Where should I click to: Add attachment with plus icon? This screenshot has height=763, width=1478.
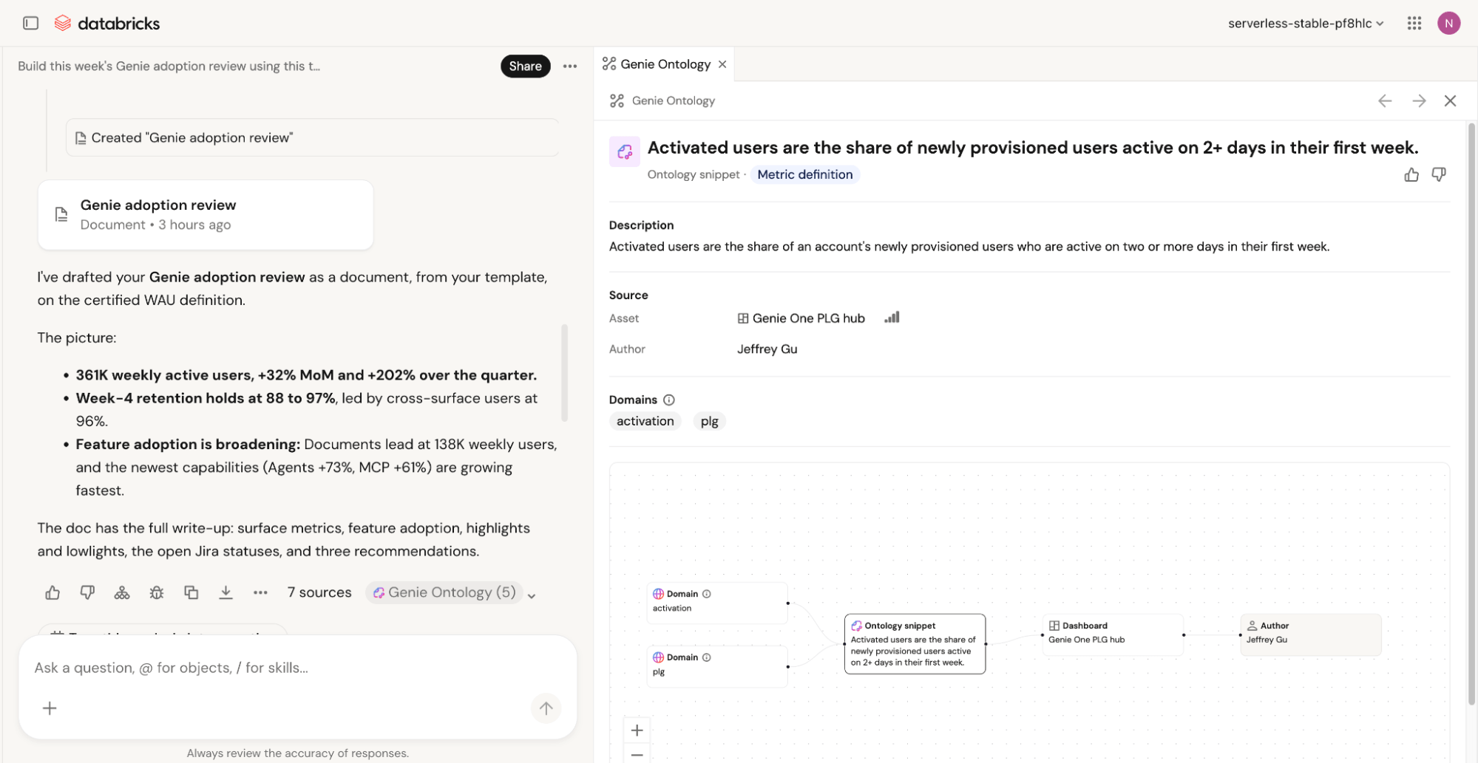click(x=50, y=708)
